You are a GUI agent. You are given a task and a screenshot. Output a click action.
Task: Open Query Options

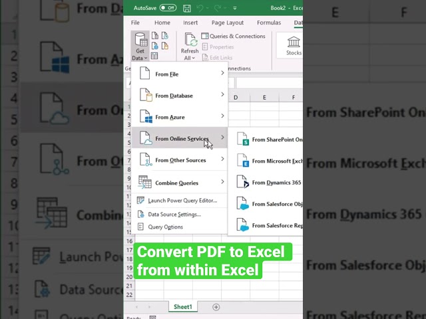[179, 227]
